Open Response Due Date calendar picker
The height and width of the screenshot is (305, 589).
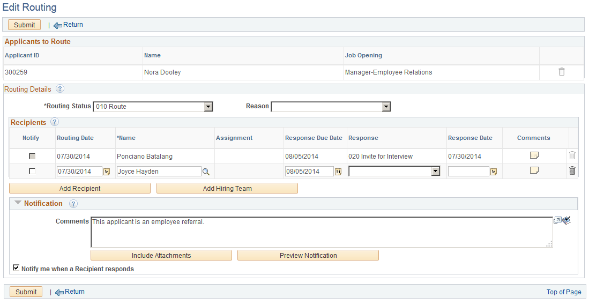pos(338,172)
